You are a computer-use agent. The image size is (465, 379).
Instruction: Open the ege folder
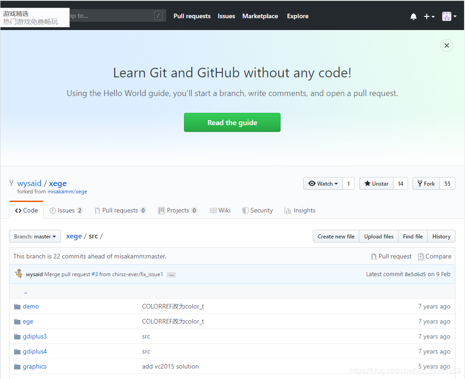point(28,322)
